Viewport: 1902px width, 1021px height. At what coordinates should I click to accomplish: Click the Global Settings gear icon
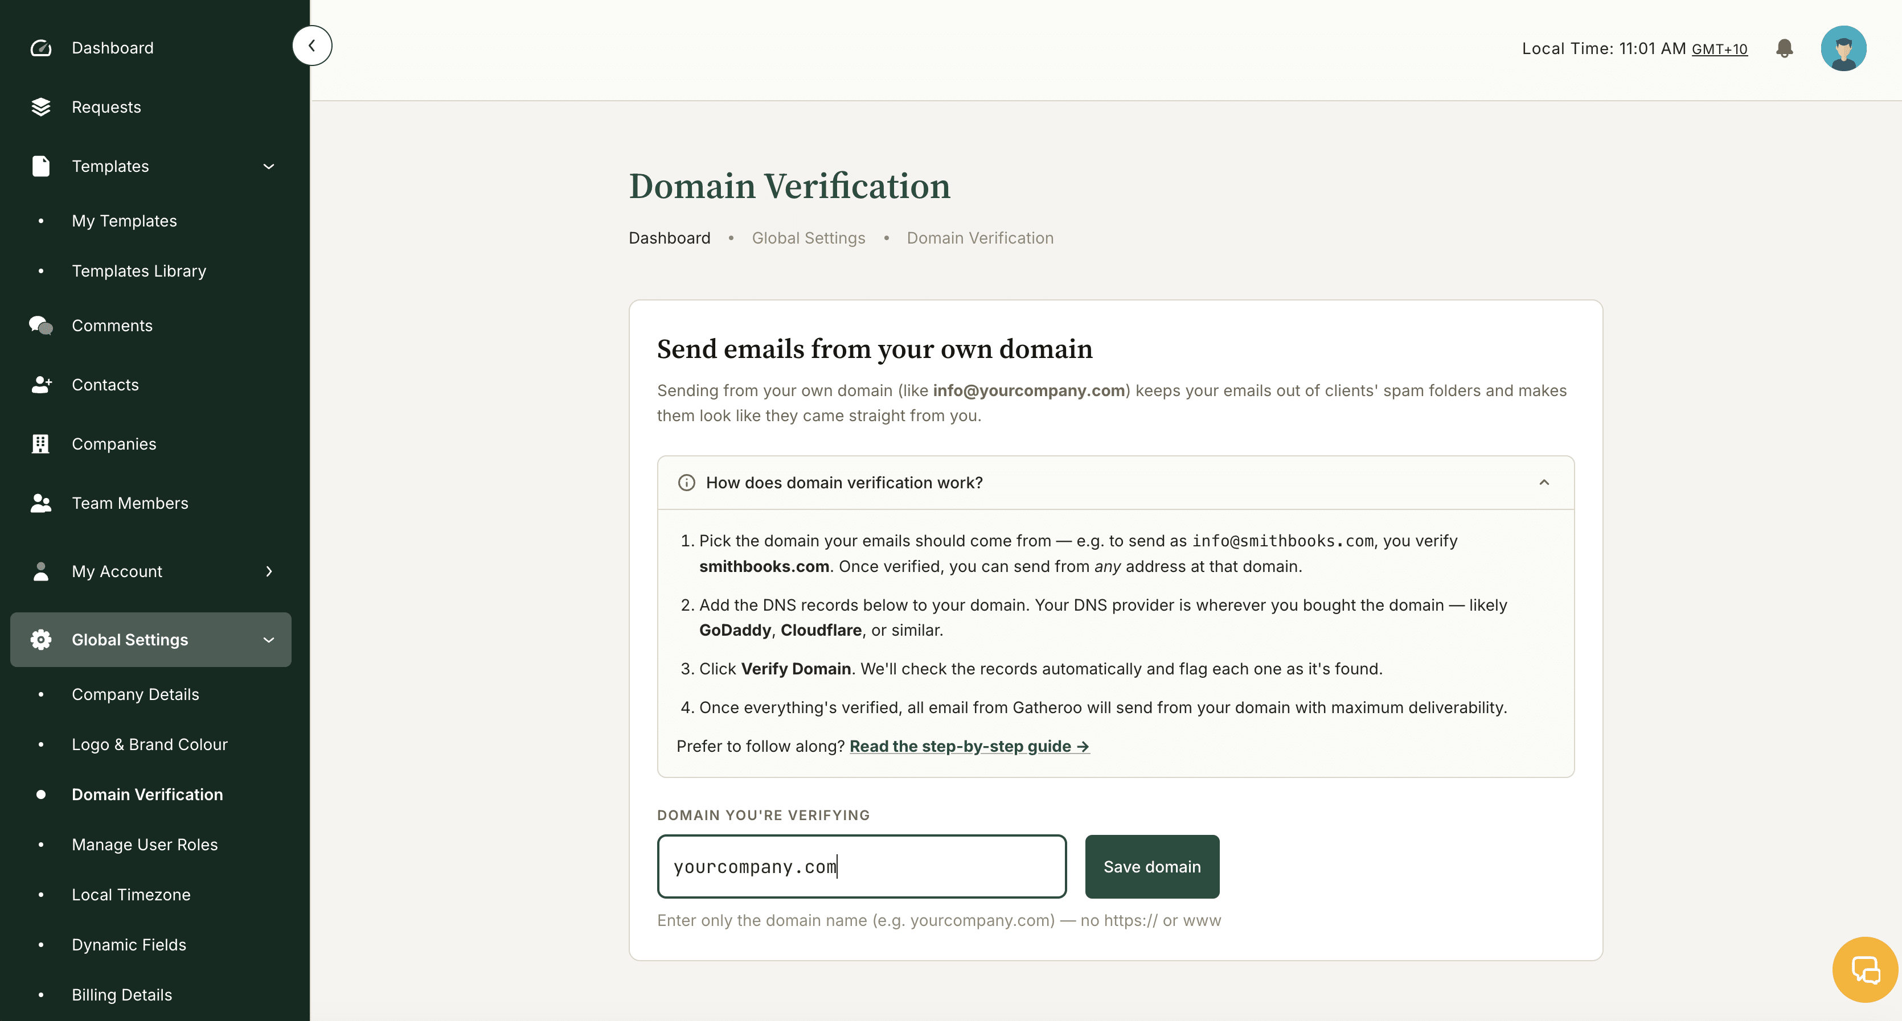[x=42, y=640]
